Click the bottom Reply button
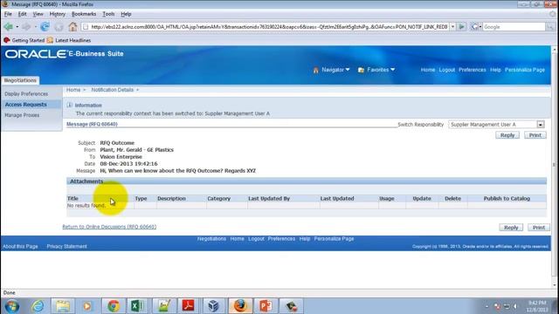Image resolution: width=559 pixels, height=314 pixels. click(x=511, y=228)
